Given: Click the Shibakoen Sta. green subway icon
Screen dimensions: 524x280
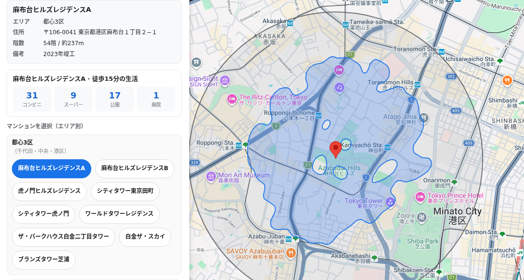Looking at the screenshot, I should tap(439, 272).
